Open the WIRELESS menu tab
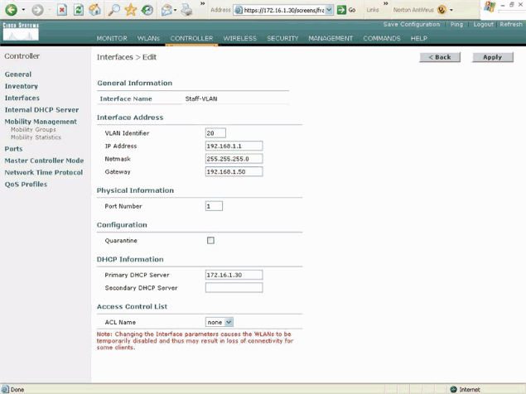Screen dimensions: 526x394 pyautogui.click(x=240, y=38)
